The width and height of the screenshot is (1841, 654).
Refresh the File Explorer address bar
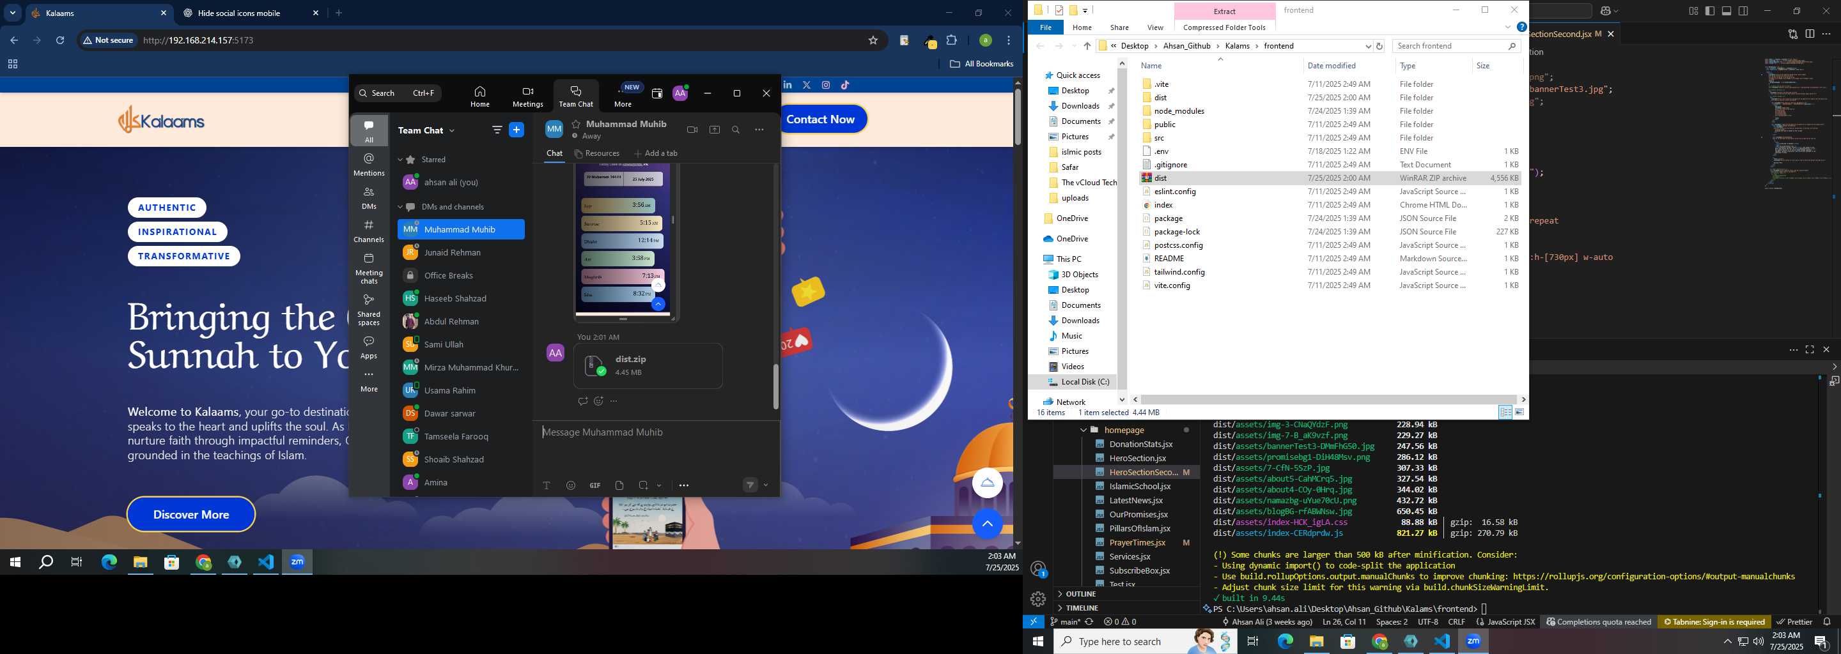(x=1379, y=46)
